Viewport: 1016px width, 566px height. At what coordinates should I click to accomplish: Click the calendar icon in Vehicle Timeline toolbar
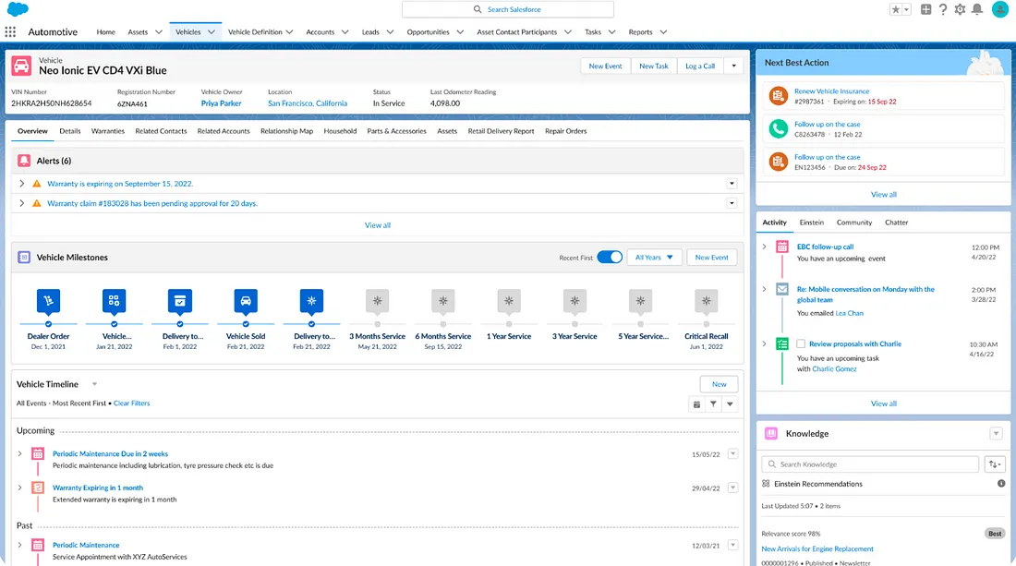pyautogui.click(x=697, y=403)
